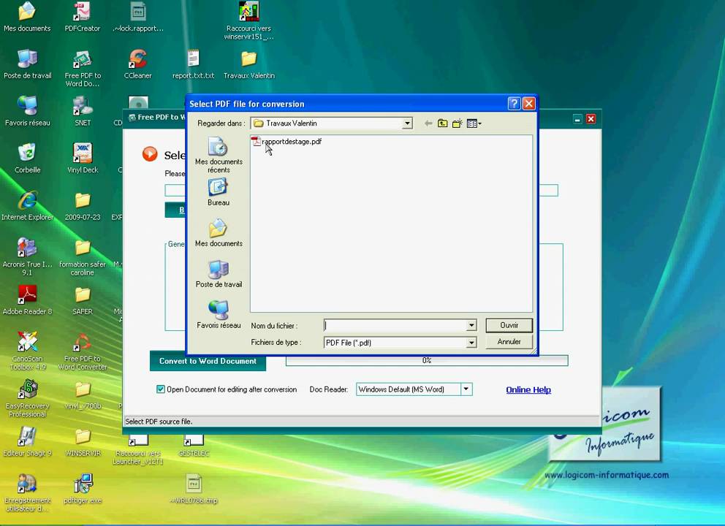The width and height of the screenshot is (725, 526).
Task: Select the rapportdestage.pdf file
Action: [286, 142]
